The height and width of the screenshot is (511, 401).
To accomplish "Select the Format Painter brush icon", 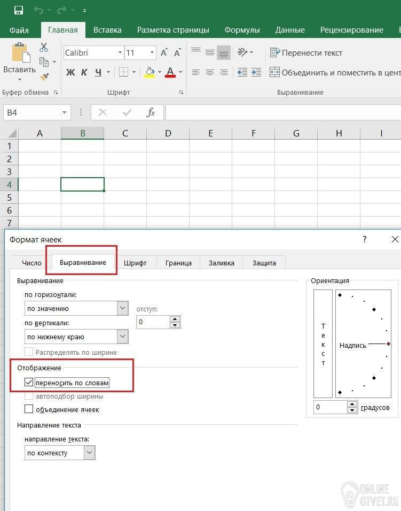I will (x=44, y=77).
